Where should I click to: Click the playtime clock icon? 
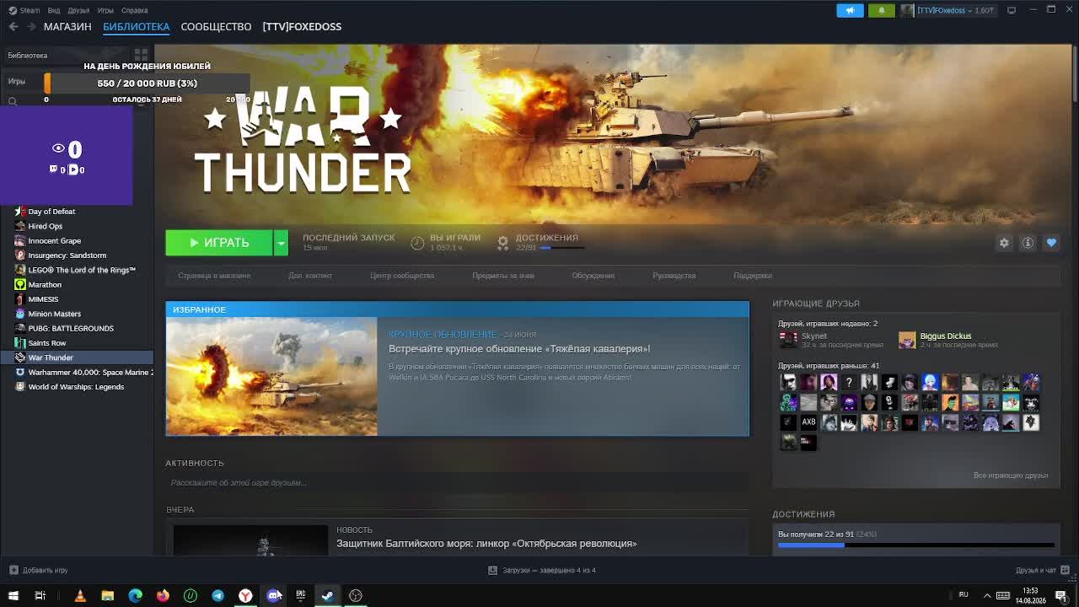pyautogui.click(x=417, y=243)
